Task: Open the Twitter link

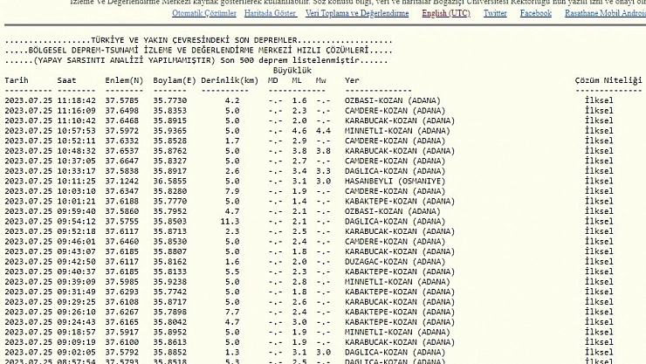Action: pyautogui.click(x=495, y=13)
